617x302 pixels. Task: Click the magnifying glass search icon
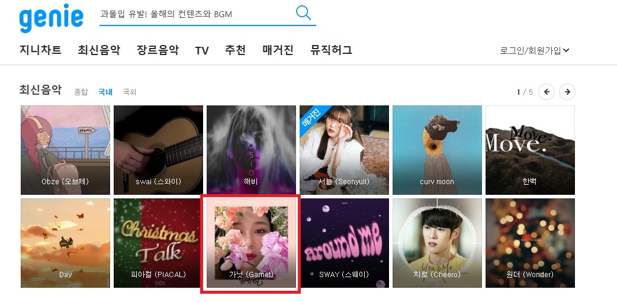tap(303, 13)
